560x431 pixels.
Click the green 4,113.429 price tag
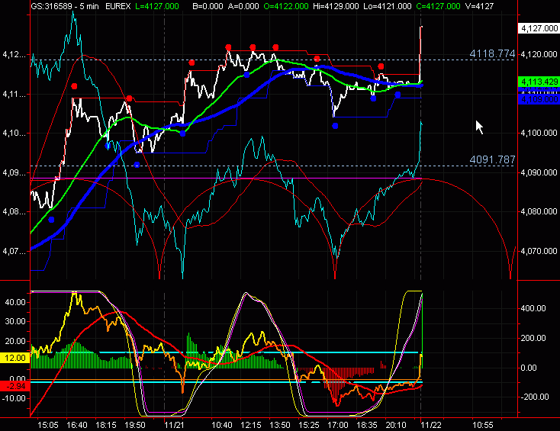point(538,82)
